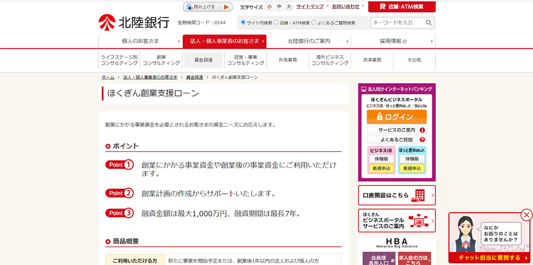Close the chat assistant popup
533x265 pixels.
coord(527,215)
